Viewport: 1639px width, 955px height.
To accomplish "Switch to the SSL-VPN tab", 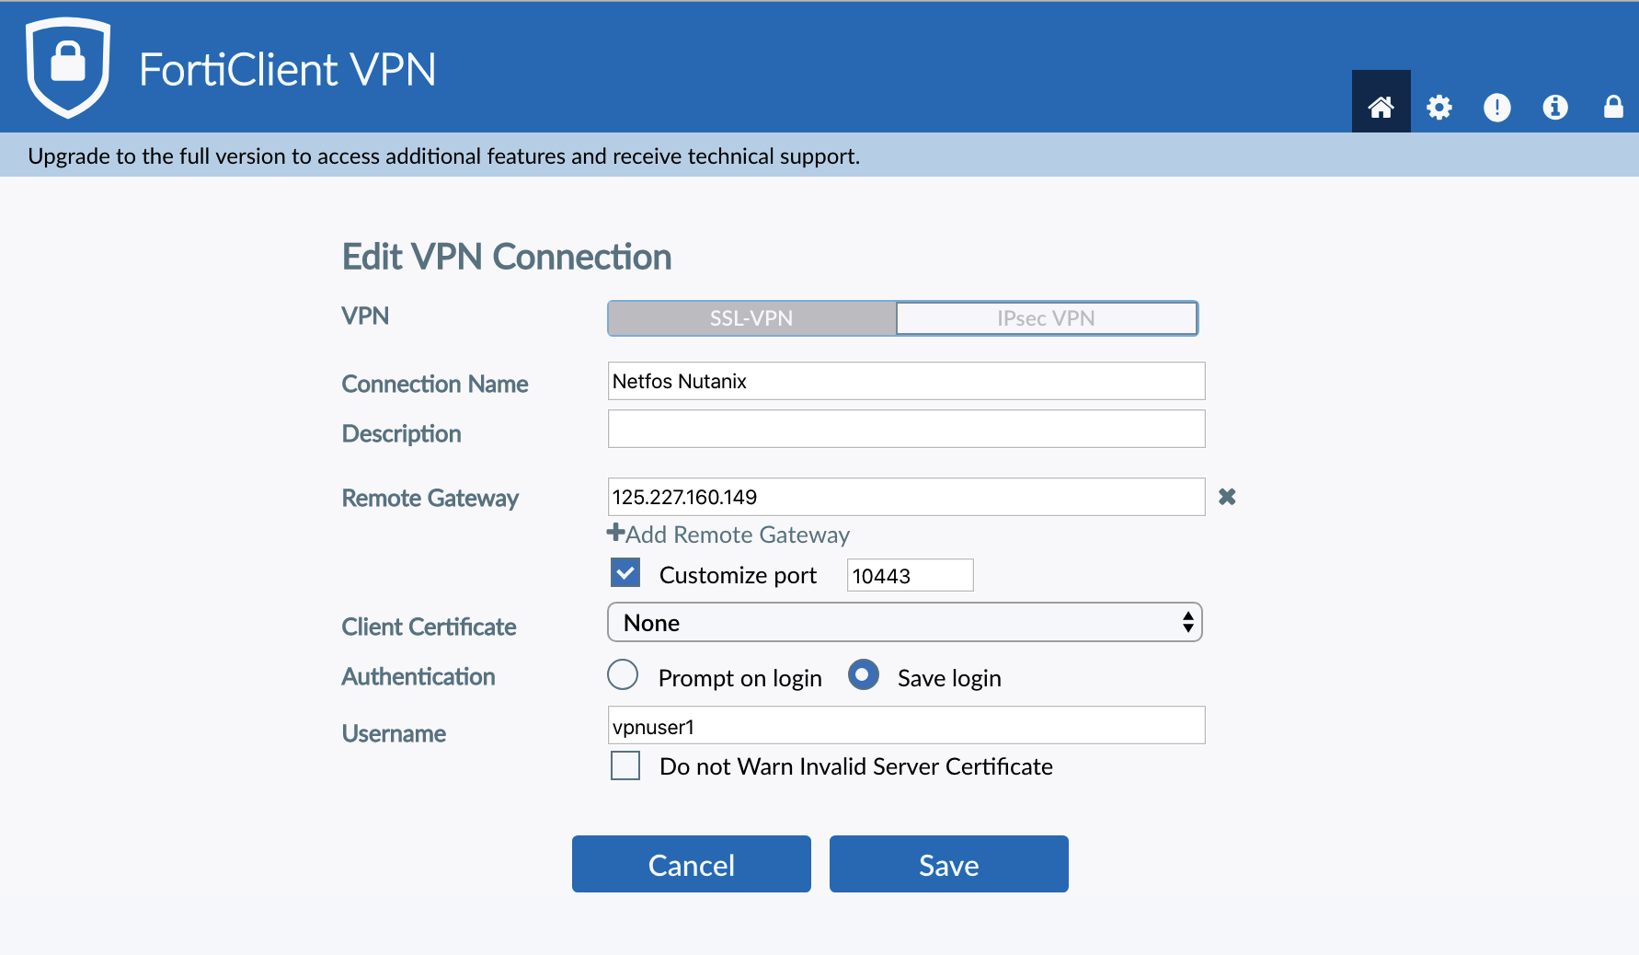I will click(751, 318).
